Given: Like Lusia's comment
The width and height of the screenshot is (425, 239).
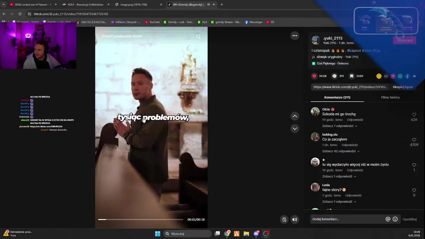Looking at the screenshot, I should [414, 190].
